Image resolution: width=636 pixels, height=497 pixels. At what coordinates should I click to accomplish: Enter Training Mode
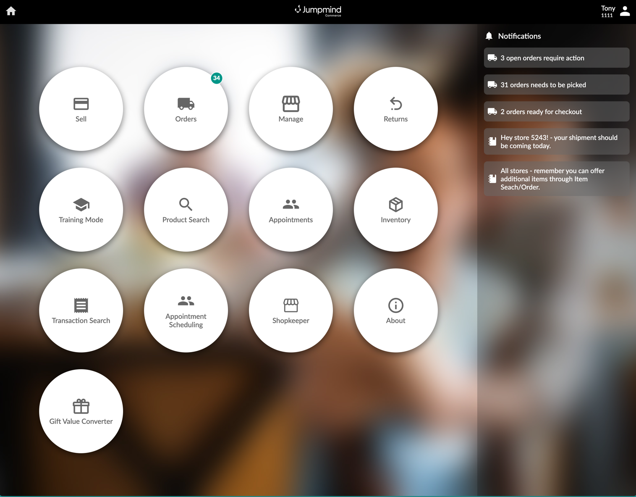[81, 210]
